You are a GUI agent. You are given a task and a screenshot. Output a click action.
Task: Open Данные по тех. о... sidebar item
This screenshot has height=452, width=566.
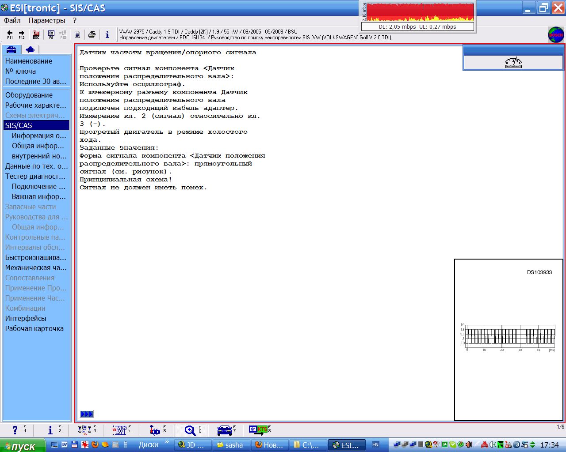coord(37,166)
